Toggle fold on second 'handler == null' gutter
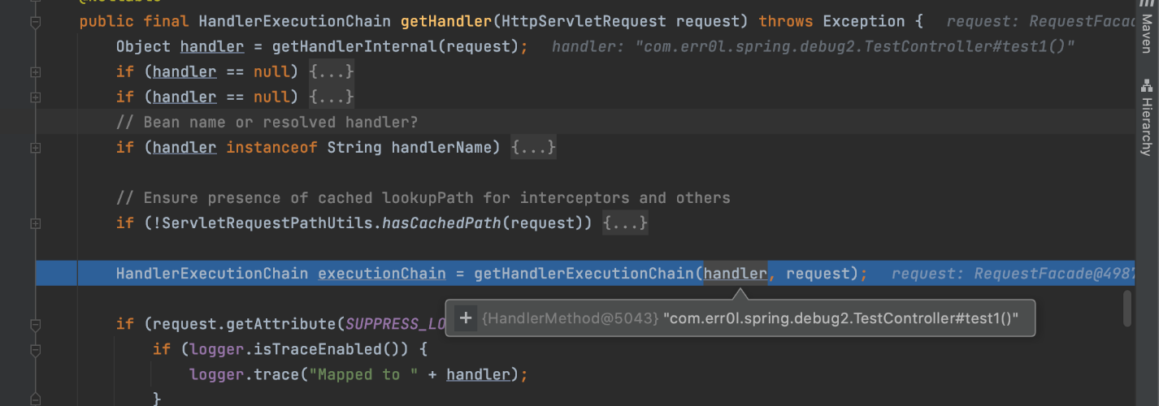 point(35,97)
